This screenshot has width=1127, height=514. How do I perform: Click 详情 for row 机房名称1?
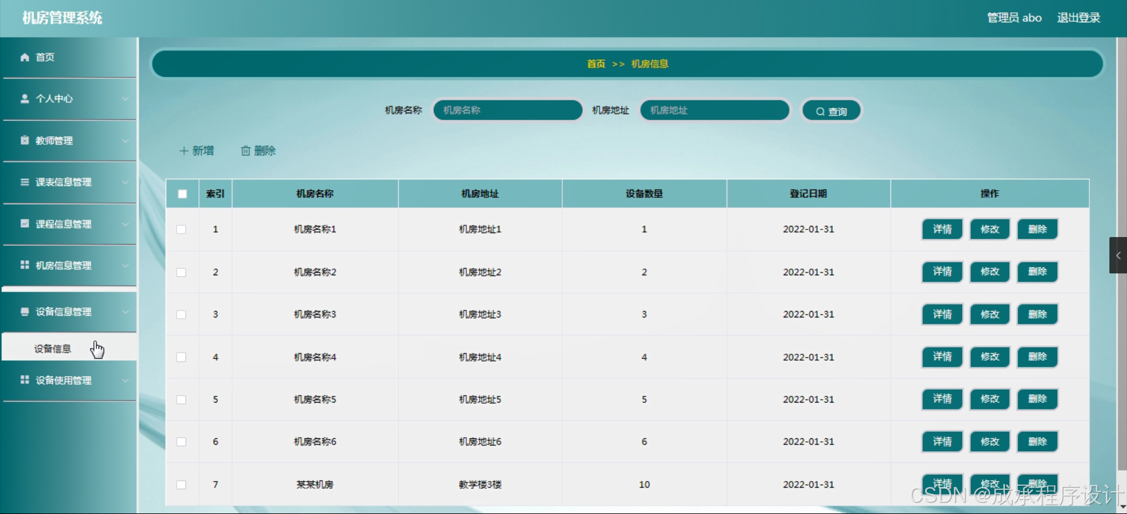click(942, 229)
